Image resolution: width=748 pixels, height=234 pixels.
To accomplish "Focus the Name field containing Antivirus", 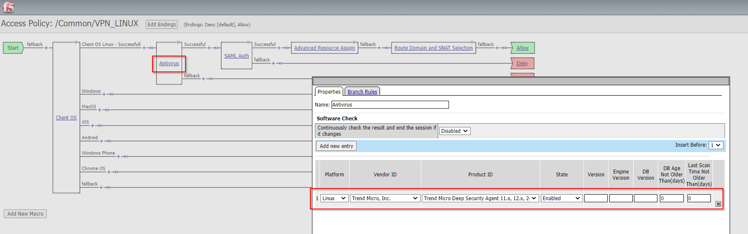I will (390, 104).
